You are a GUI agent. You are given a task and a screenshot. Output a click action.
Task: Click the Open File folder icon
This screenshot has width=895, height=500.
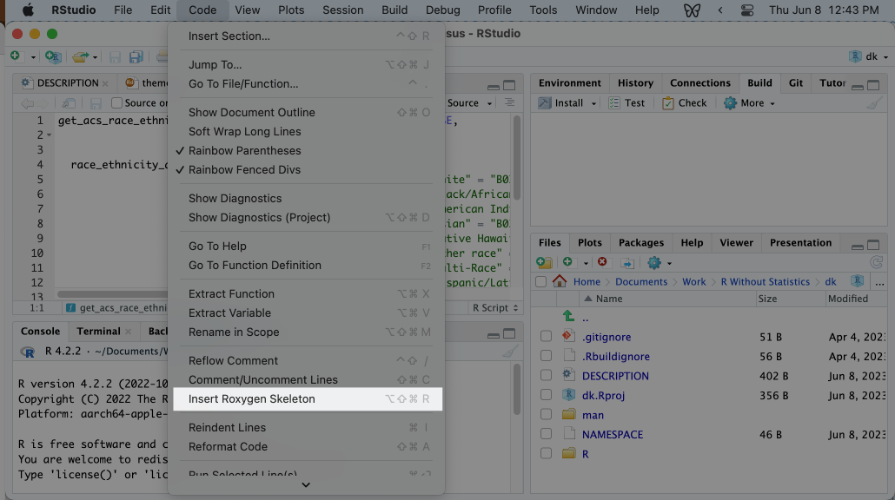pos(80,56)
